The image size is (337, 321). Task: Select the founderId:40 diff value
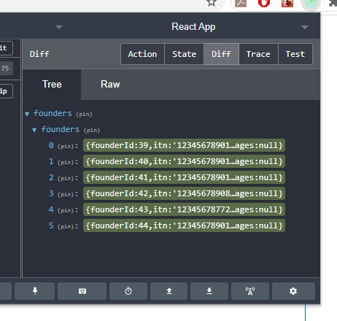pyautogui.click(x=184, y=161)
